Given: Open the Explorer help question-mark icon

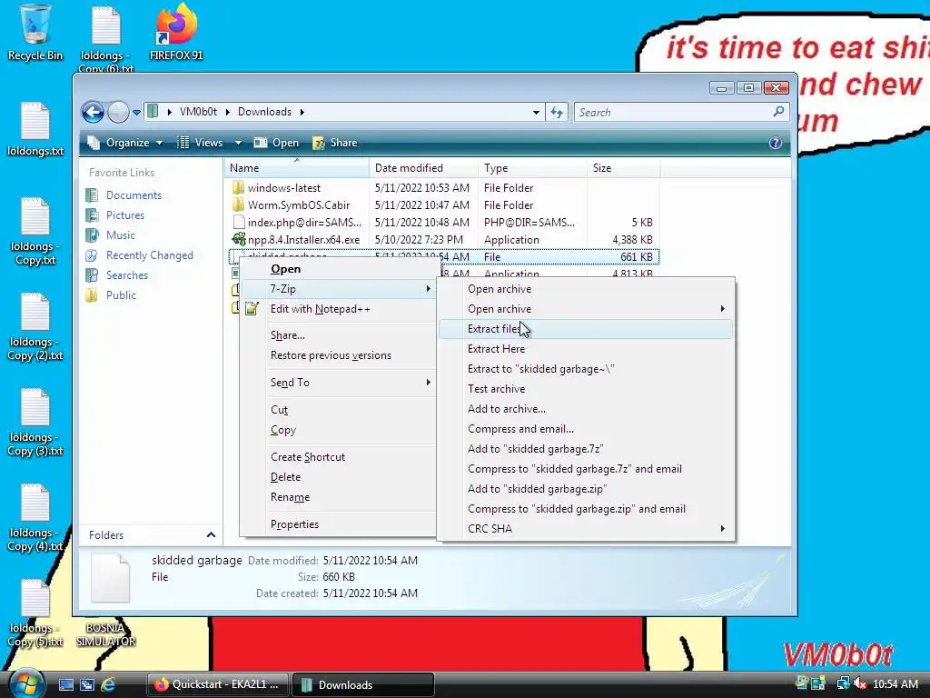Looking at the screenshot, I should [x=776, y=143].
